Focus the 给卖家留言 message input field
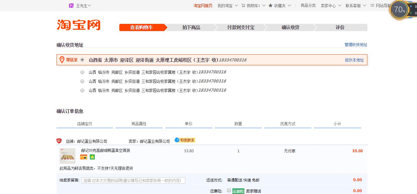417x194 pixels. click(133, 181)
